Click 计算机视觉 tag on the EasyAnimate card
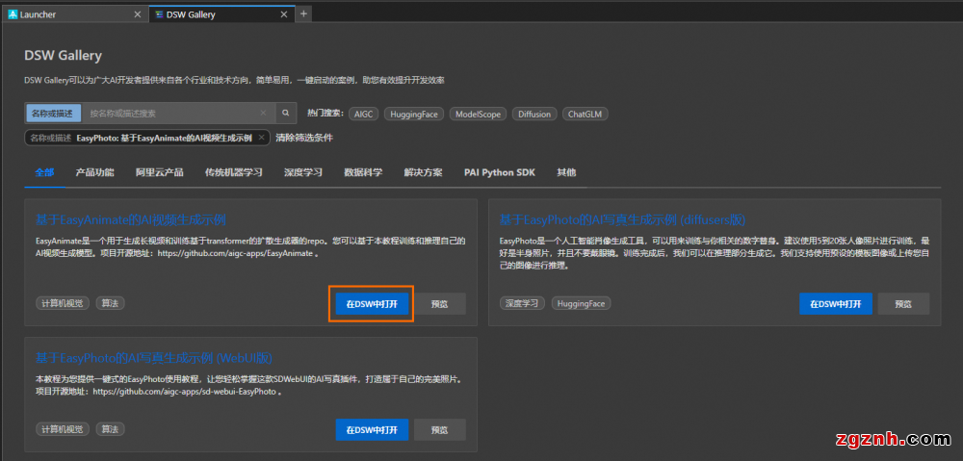Image resolution: width=963 pixels, height=461 pixels. click(63, 303)
